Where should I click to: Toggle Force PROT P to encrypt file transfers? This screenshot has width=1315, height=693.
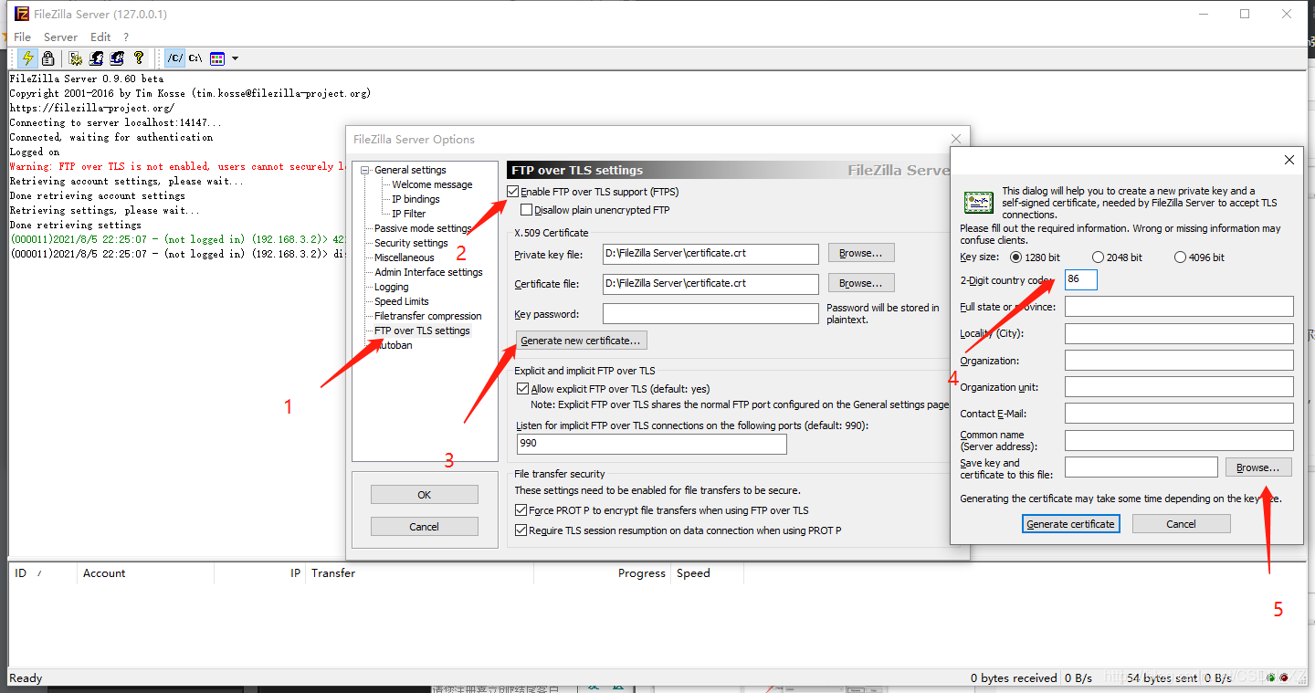click(521, 510)
